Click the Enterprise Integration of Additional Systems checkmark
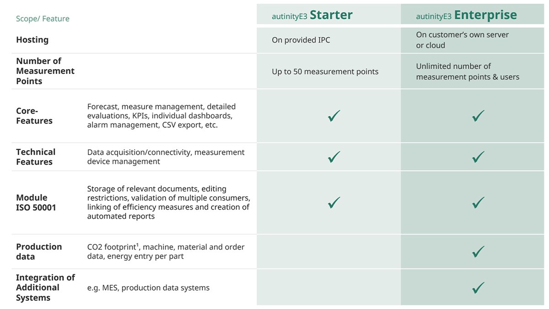The height and width of the screenshot is (309, 549). (x=478, y=287)
